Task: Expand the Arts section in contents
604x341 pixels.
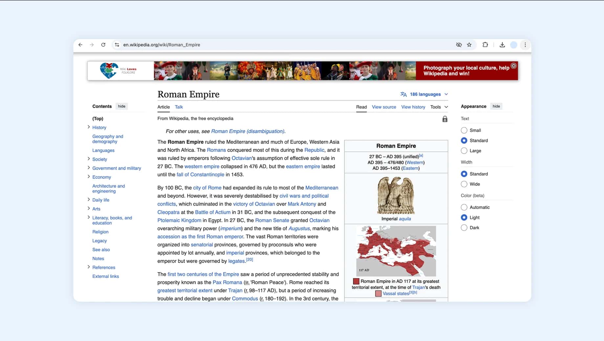Action: point(89,208)
